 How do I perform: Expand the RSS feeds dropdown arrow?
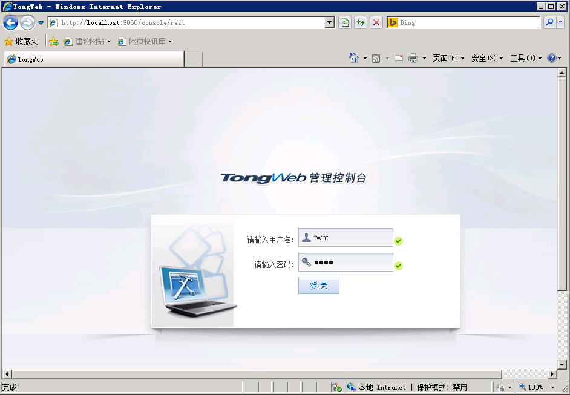(387, 58)
